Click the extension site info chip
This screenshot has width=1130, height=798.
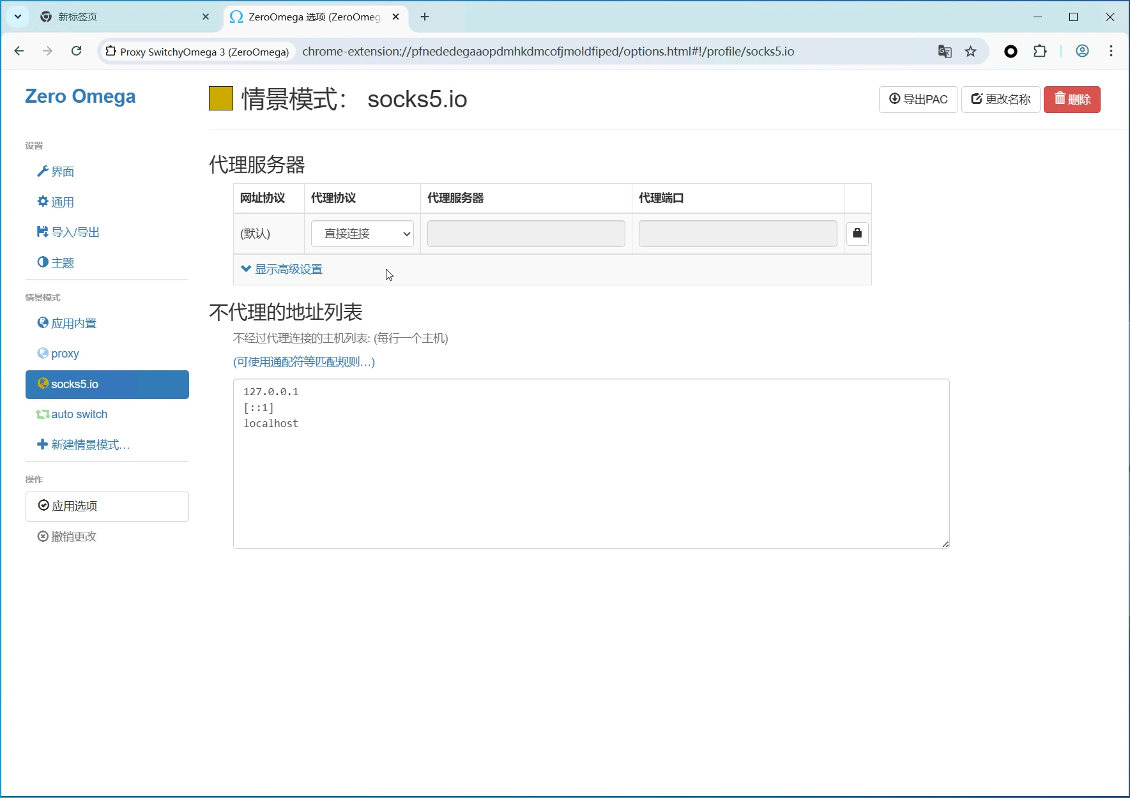197,52
